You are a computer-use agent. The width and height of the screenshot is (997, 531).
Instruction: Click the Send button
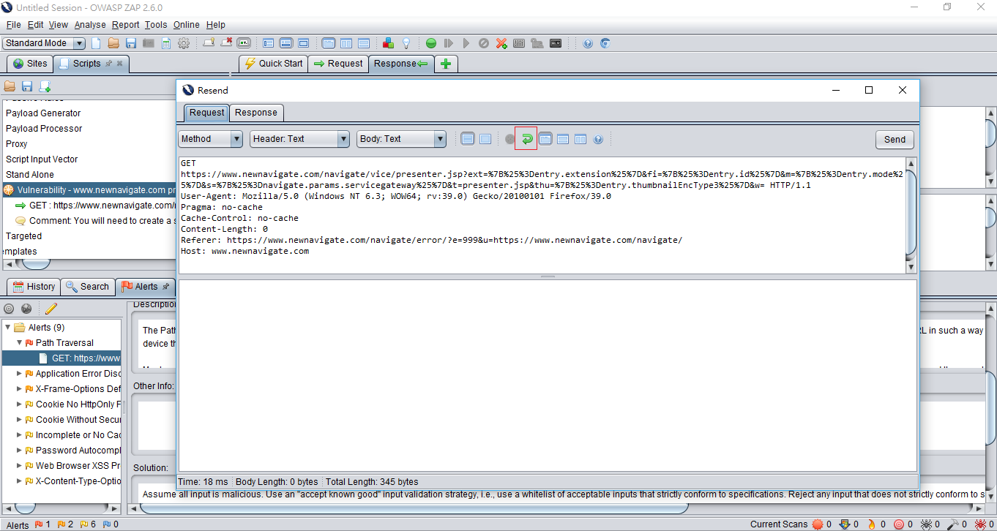(895, 139)
